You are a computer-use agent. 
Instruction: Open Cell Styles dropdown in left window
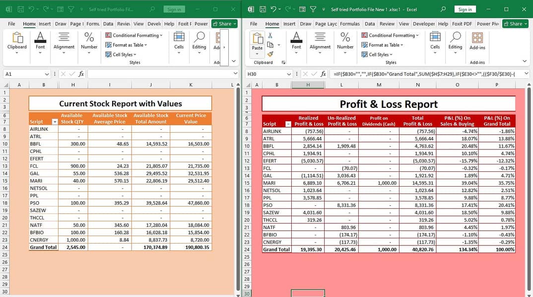coord(121,54)
